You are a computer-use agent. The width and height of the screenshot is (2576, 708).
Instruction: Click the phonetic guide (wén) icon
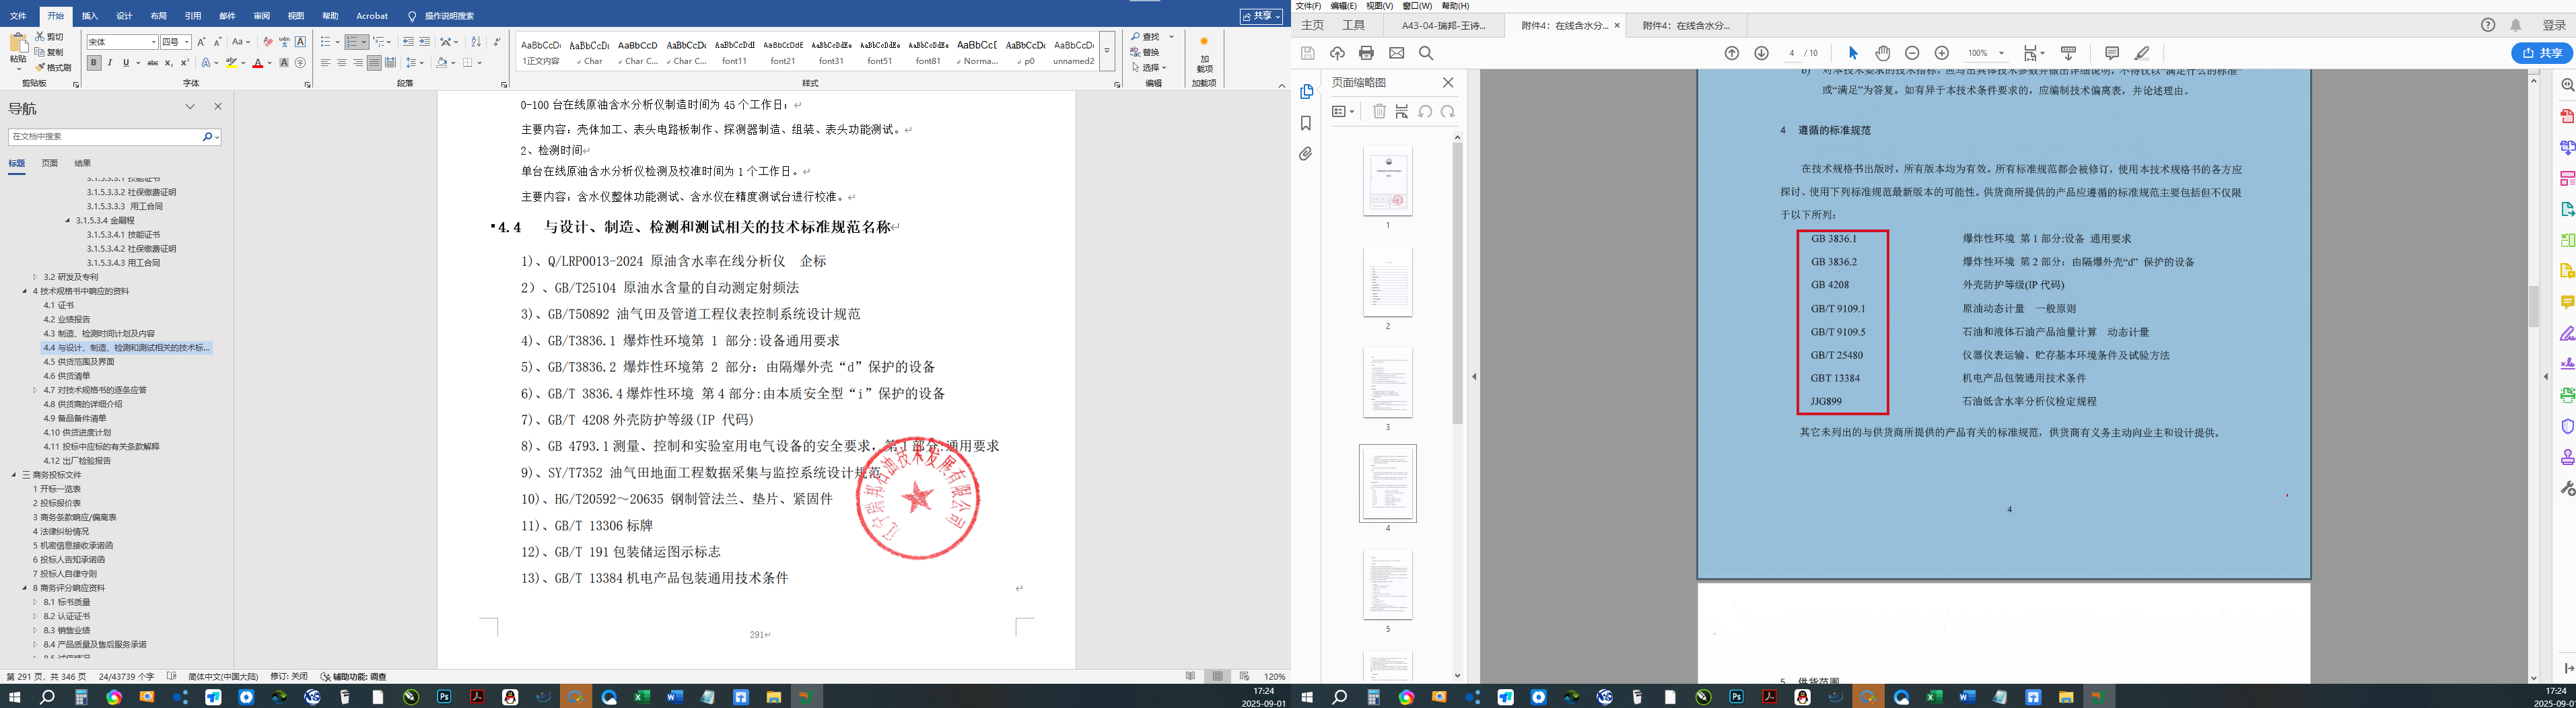tap(284, 42)
